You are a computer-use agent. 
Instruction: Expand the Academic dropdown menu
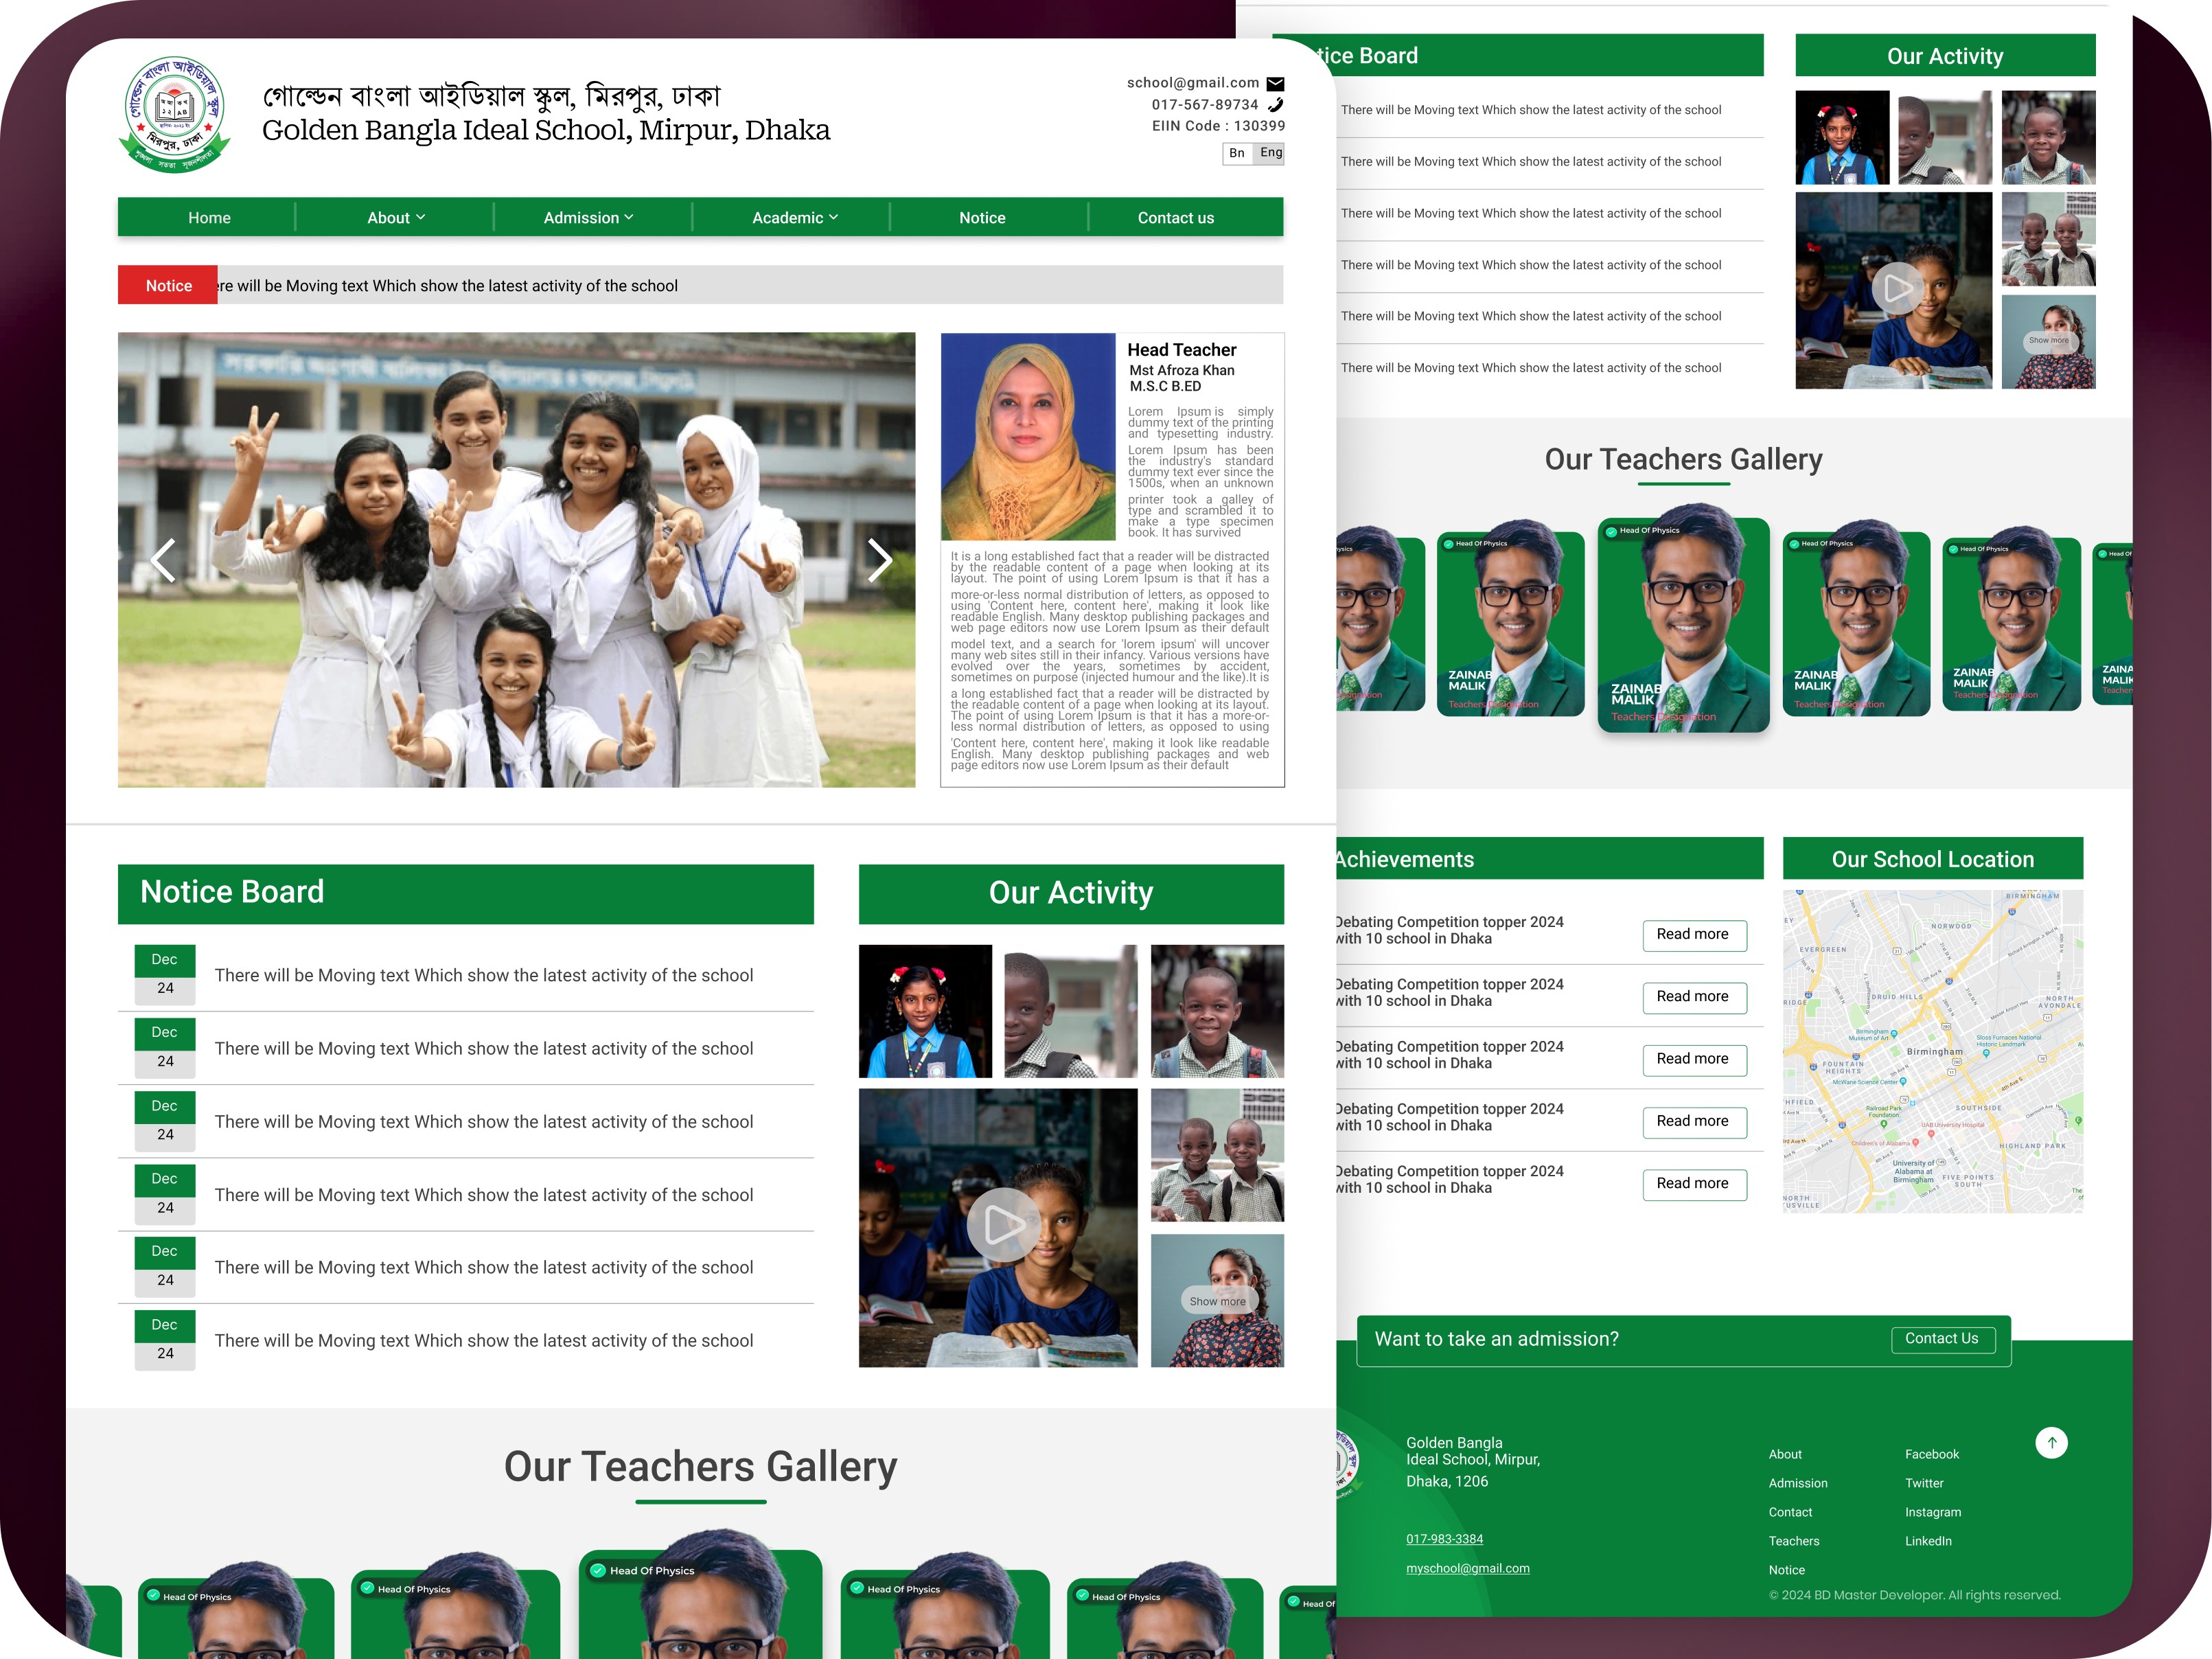[x=795, y=218]
